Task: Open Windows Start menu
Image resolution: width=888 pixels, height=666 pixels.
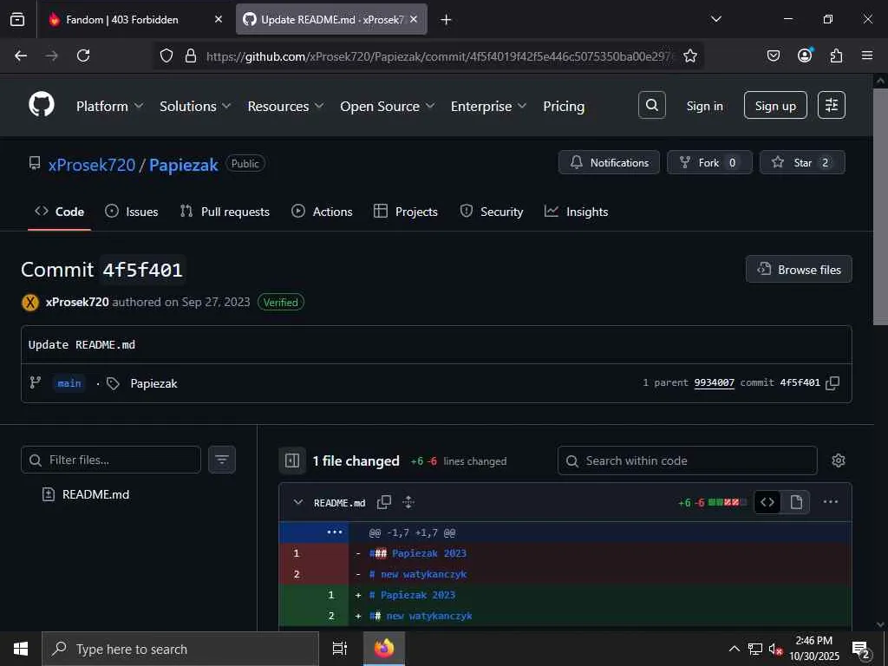Action: point(21,649)
